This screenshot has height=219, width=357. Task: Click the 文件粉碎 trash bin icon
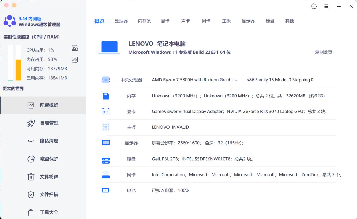click(31, 177)
